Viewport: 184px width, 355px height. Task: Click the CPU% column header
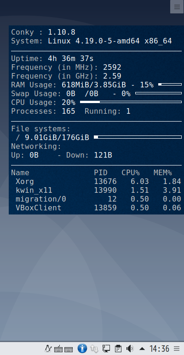(131, 173)
